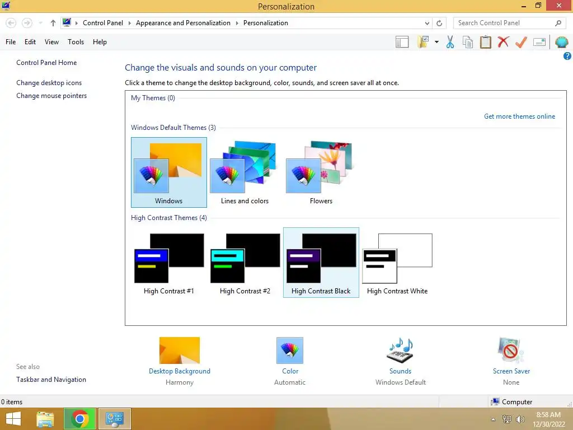Click the Forward navigation arrow

coord(27,23)
